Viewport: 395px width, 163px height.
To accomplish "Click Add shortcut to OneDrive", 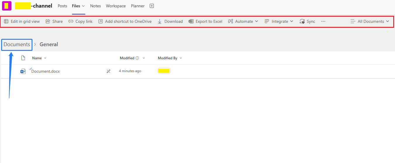I will pos(125,21).
